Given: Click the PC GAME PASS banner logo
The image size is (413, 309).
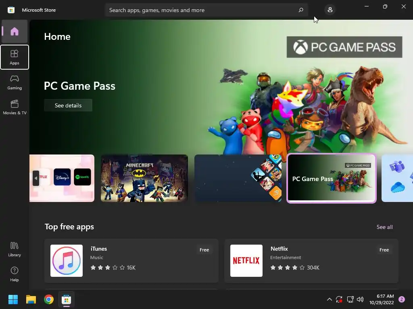Looking at the screenshot, I should [x=344, y=47].
